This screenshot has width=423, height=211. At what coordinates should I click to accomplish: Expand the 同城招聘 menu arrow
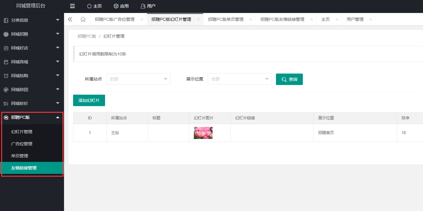(x=58, y=34)
